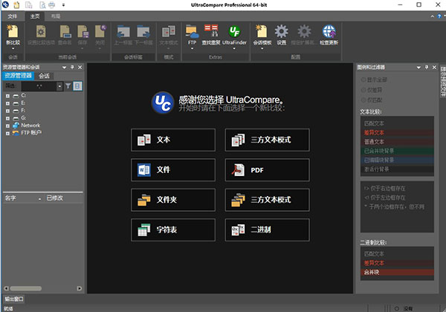Image resolution: width=446 pixels, height=312 pixels.
Task: Start a 文件 Word document comparison
Action: pyautogui.click(x=173, y=170)
